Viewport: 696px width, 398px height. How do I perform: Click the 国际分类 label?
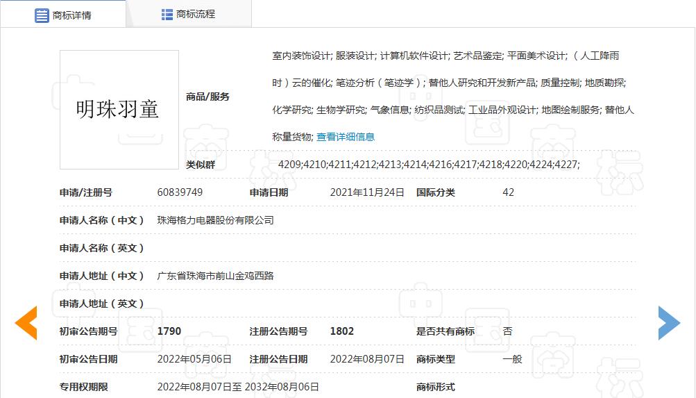[436, 192]
